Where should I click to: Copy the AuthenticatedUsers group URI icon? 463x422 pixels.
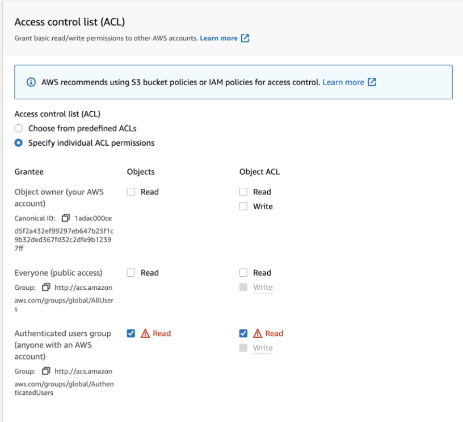47,372
